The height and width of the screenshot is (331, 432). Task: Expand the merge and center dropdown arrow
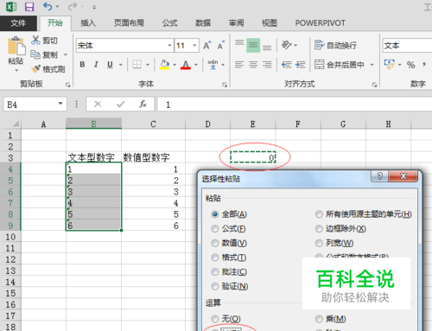tap(372, 65)
